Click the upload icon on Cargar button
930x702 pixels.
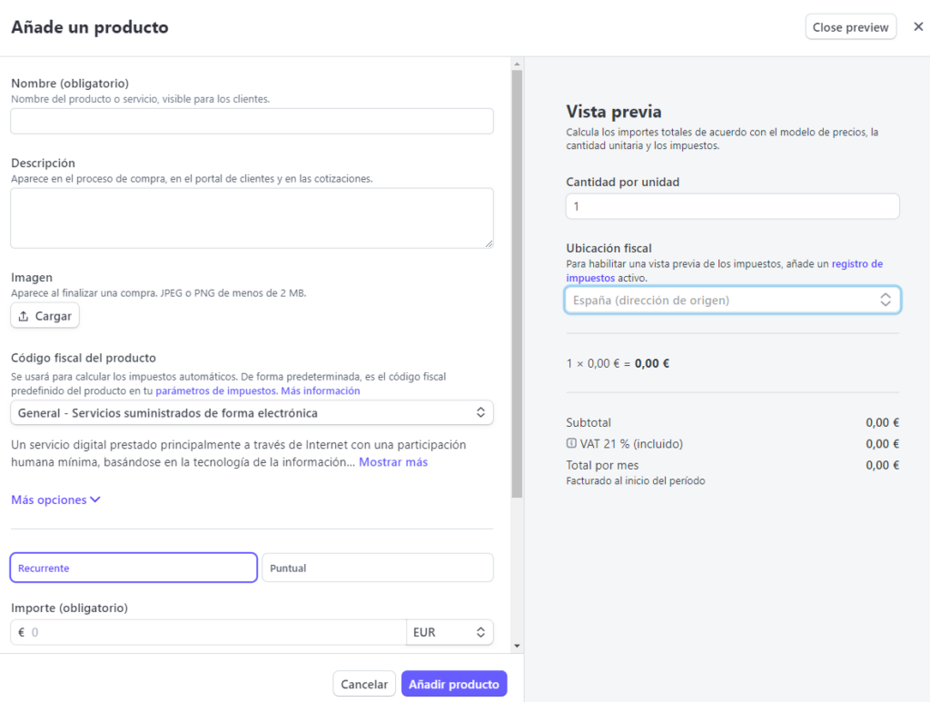pos(24,316)
